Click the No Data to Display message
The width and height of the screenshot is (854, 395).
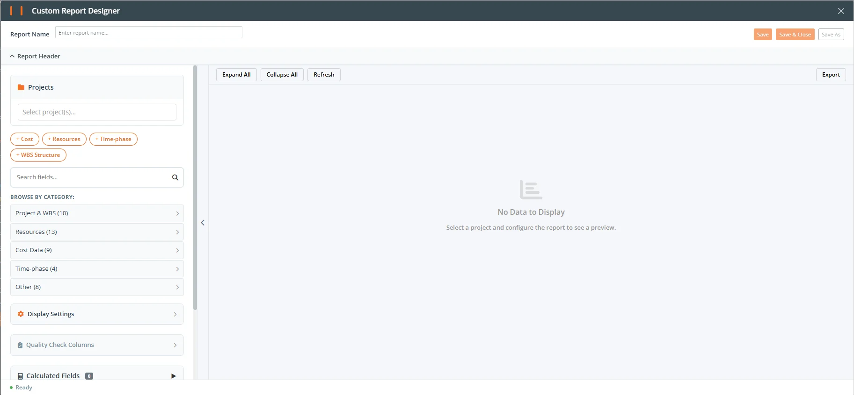[x=531, y=212]
